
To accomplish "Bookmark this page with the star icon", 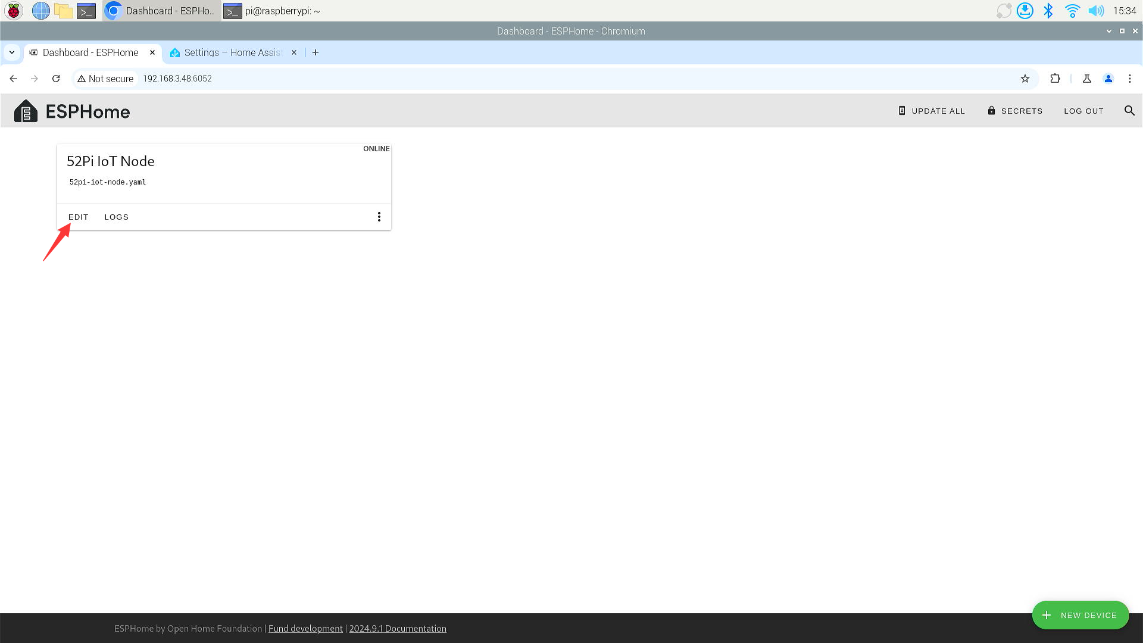I will 1025,79.
